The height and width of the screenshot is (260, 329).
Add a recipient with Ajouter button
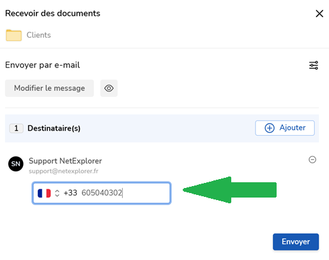pyautogui.click(x=285, y=128)
